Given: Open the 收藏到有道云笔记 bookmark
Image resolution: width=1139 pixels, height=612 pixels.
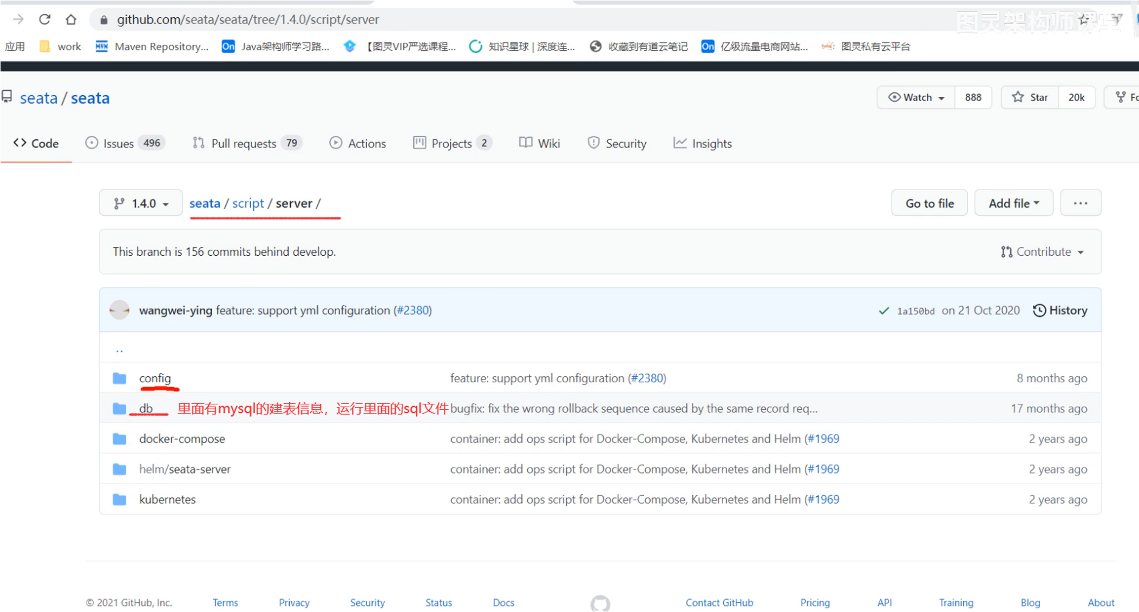Looking at the screenshot, I should pos(639,46).
